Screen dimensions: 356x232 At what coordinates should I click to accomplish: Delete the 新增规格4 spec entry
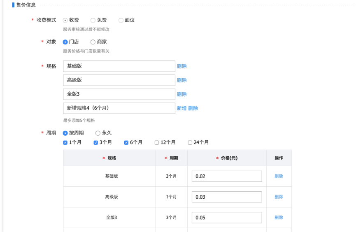(x=193, y=108)
